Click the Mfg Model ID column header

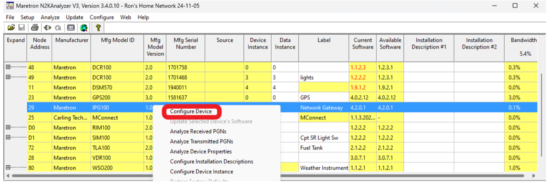pos(118,48)
